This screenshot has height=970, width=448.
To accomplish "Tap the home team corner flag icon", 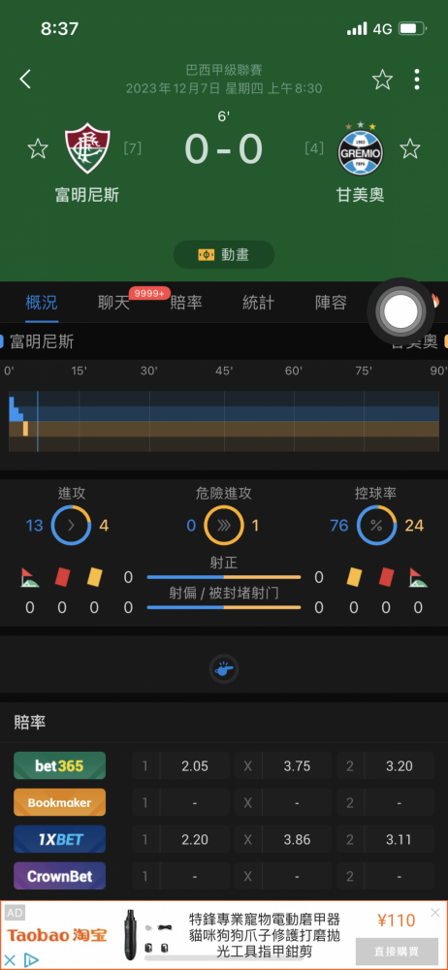I will point(30,577).
